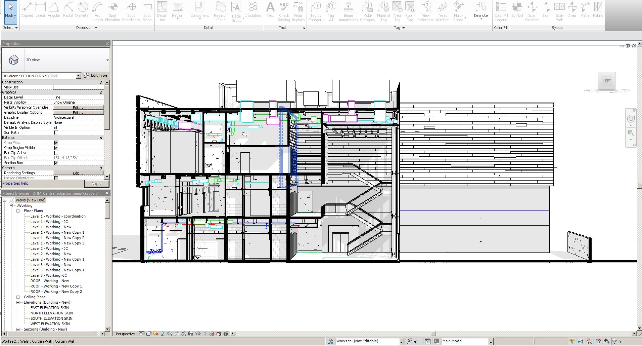Disable the Section Box checkbox
The height and width of the screenshot is (346, 642).
tap(56, 163)
